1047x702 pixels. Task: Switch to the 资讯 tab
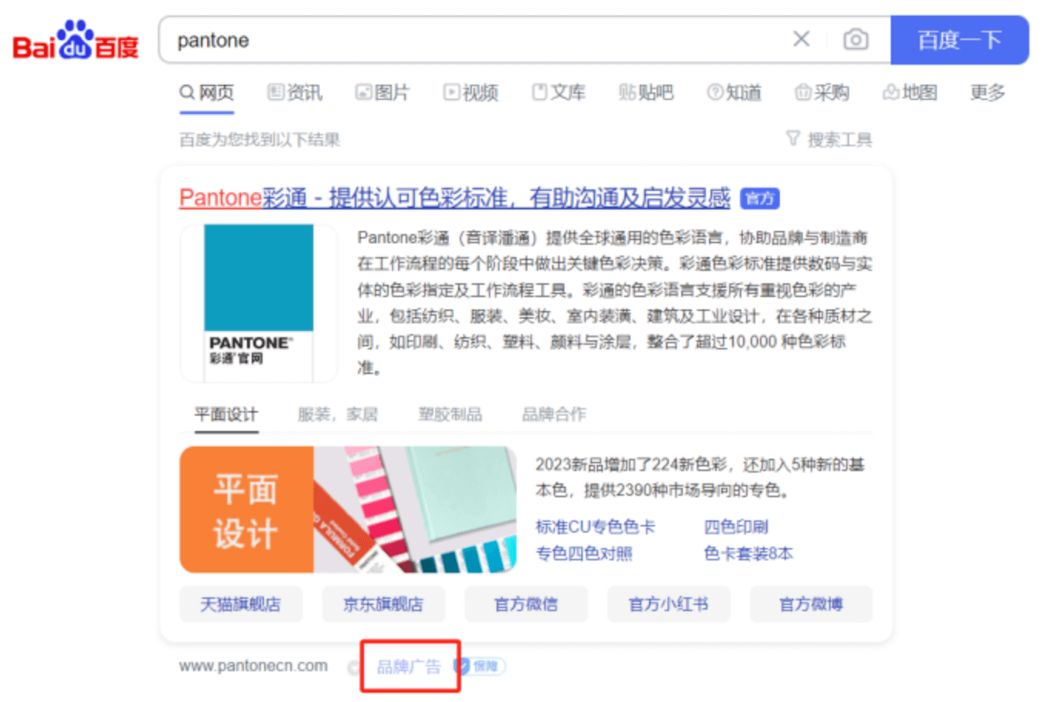tap(295, 93)
